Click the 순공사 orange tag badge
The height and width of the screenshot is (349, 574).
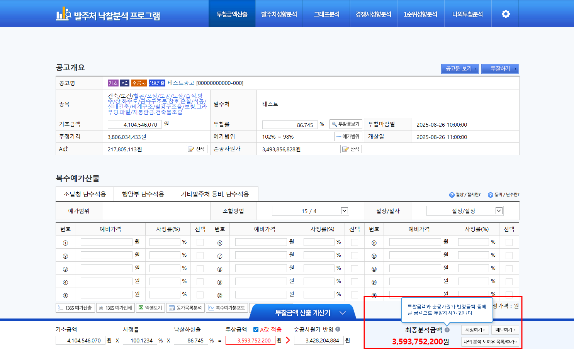[x=139, y=83]
